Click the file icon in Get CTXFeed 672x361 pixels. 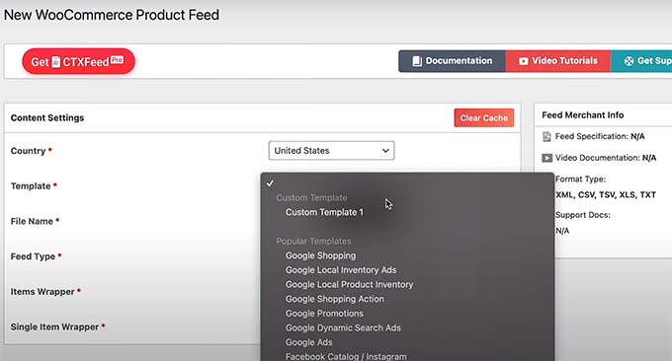click(x=56, y=62)
